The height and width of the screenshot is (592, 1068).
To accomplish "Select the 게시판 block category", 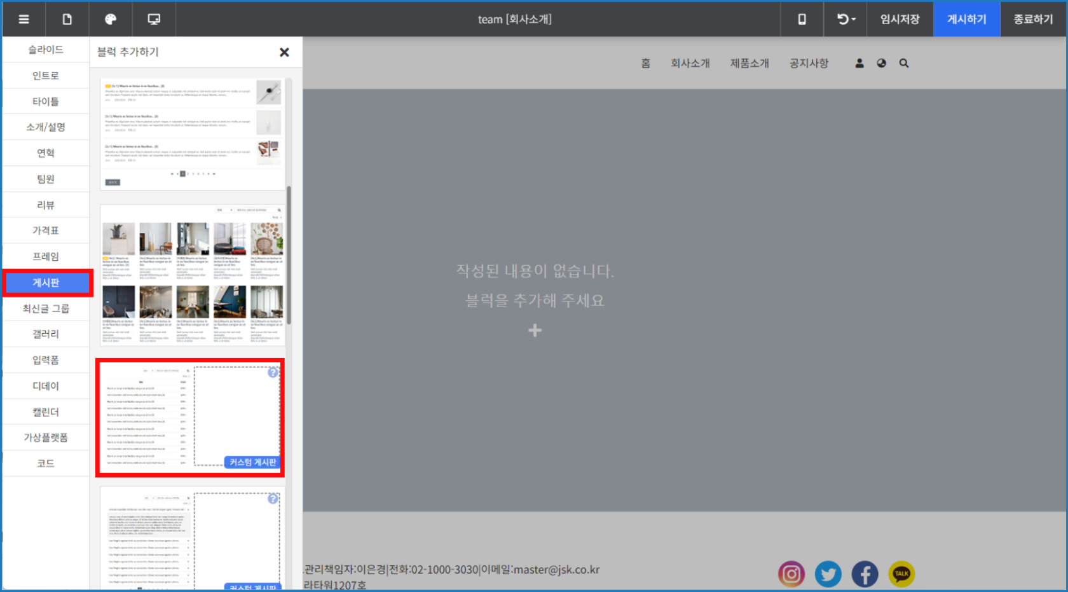I will pos(46,282).
